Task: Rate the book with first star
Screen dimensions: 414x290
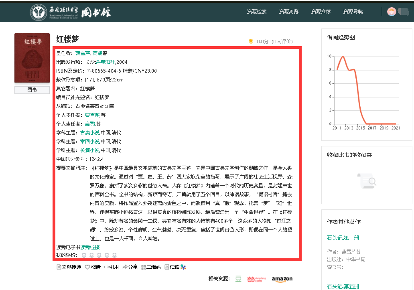Action: (84, 255)
